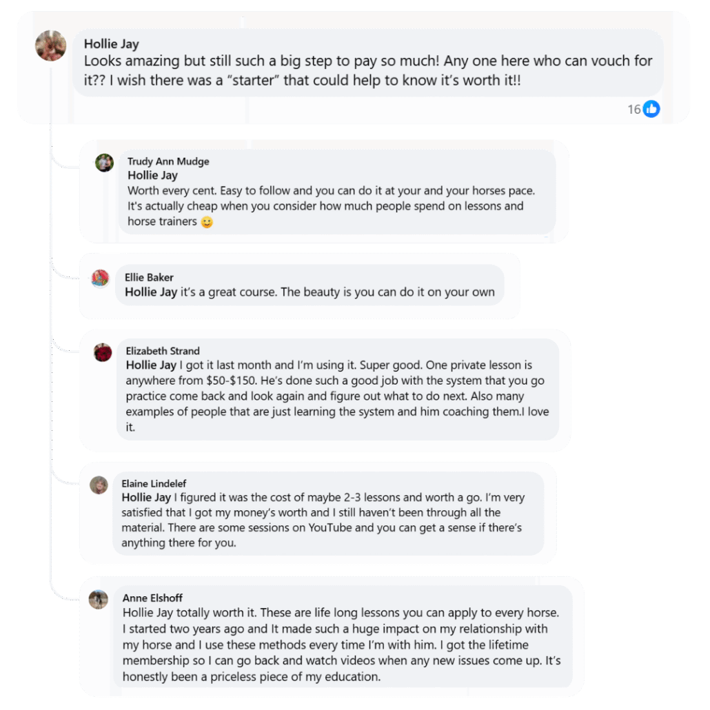Click Anne Elshoff's avatar

click(x=99, y=599)
